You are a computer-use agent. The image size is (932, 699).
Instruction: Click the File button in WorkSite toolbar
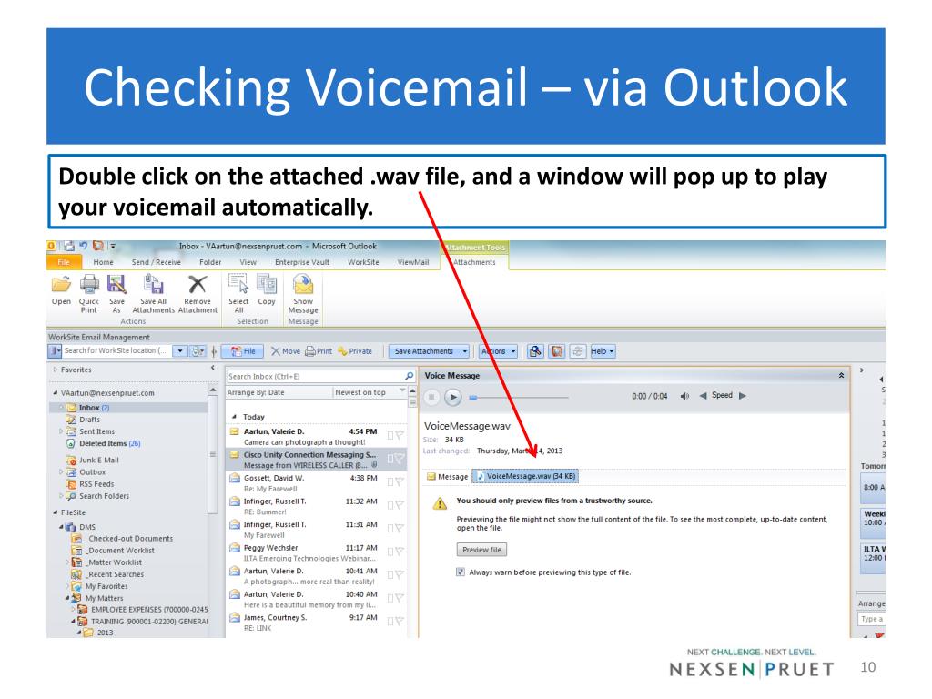243,351
